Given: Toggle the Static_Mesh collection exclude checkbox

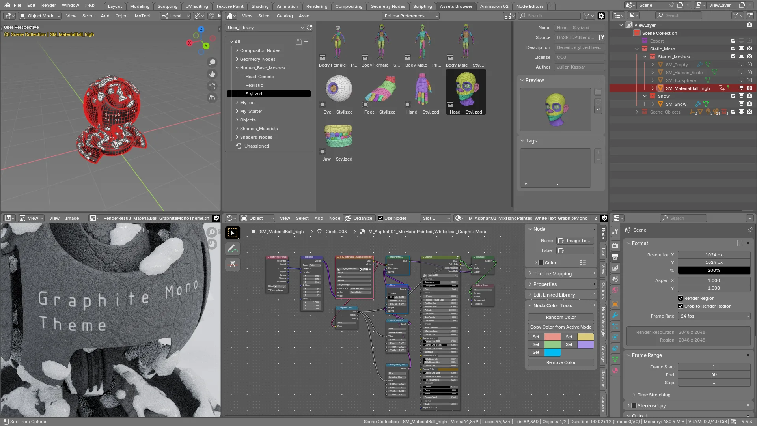Looking at the screenshot, I should point(733,49).
